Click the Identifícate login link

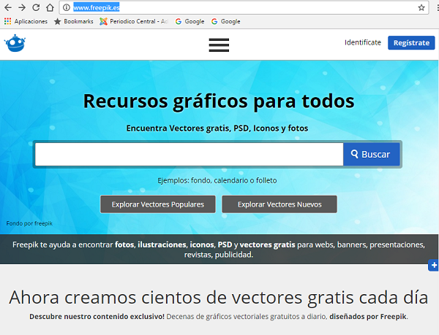pos(363,42)
